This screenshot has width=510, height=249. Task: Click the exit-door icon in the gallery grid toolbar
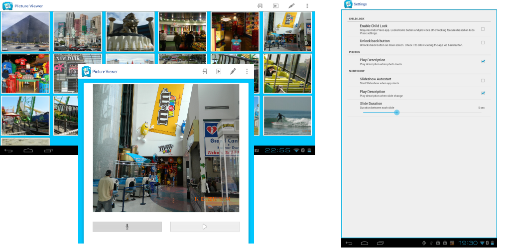[x=259, y=6]
